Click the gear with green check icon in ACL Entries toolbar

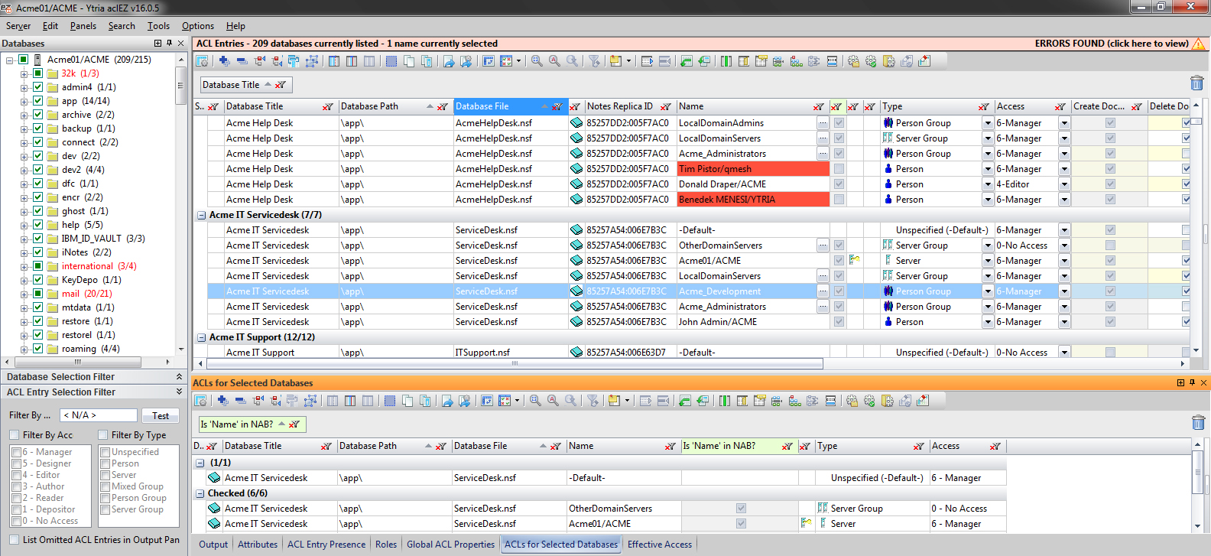coord(871,61)
